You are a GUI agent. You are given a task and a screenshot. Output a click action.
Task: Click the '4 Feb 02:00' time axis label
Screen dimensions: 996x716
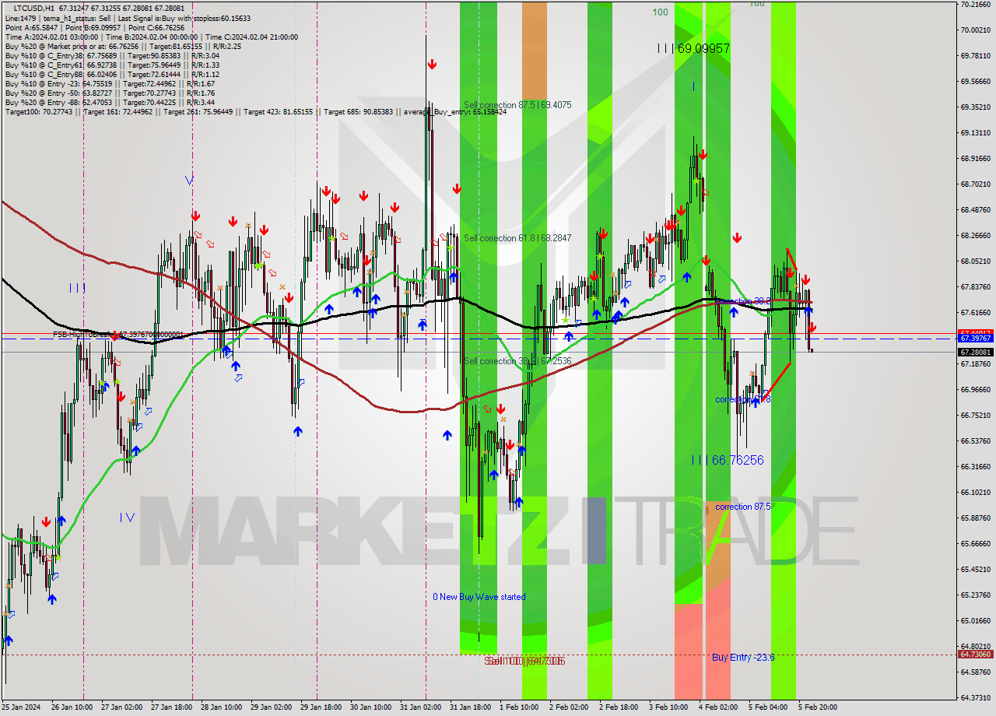click(718, 707)
